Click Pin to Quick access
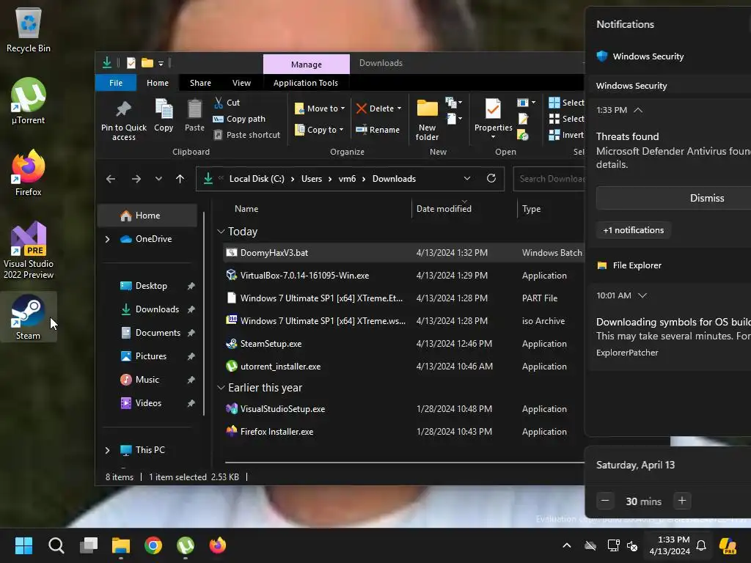The width and height of the screenshot is (751, 563). coord(123,120)
